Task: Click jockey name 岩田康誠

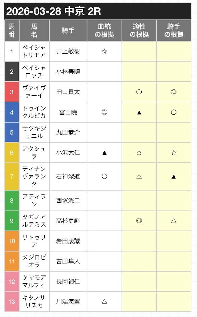Action: click(x=68, y=241)
